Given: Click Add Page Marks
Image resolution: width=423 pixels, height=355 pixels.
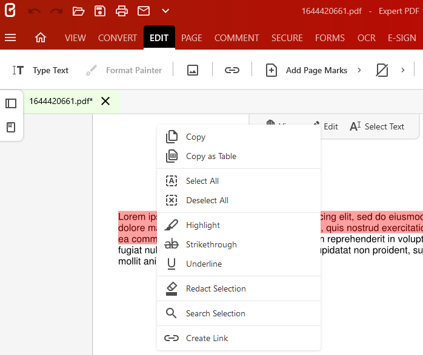Looking at the screenshot, I should coord(307,70).
